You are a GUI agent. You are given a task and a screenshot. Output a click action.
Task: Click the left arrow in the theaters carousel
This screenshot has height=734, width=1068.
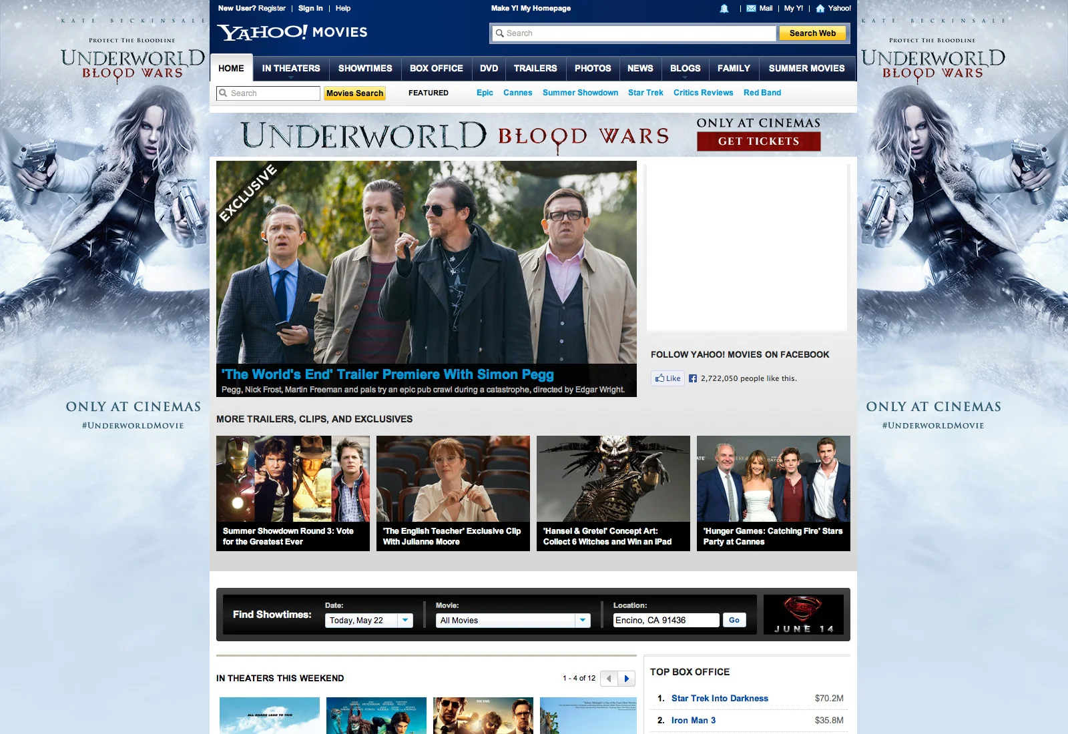[608, 678]
